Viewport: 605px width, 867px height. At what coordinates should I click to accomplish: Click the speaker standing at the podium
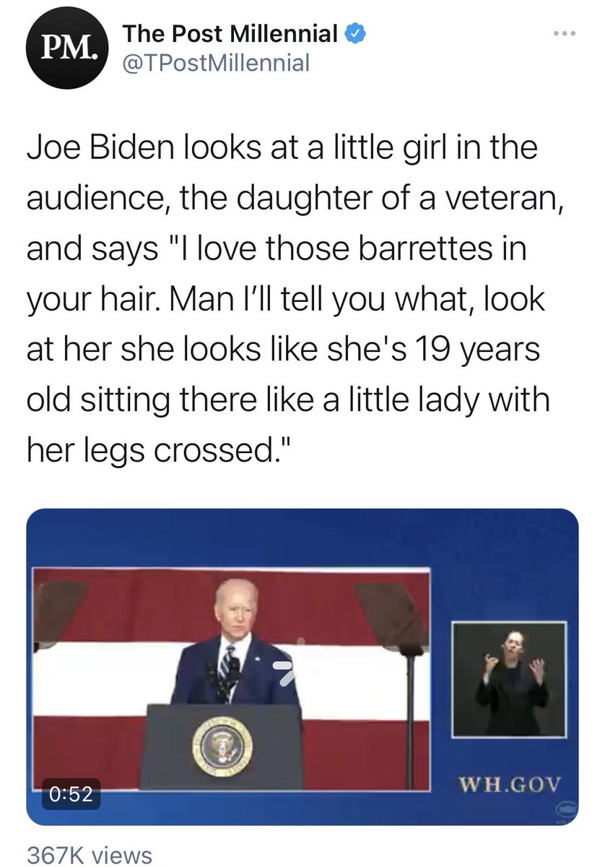[x=237, y=636]
